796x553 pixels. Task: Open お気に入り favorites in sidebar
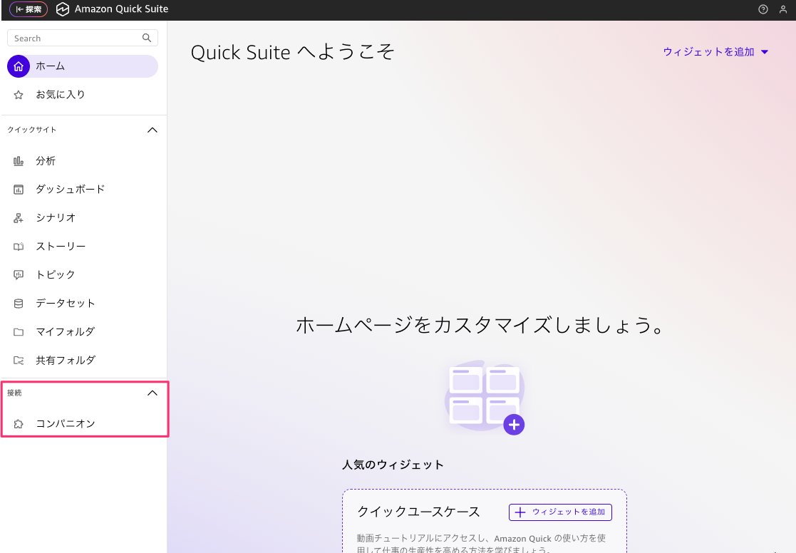[61, 95]
